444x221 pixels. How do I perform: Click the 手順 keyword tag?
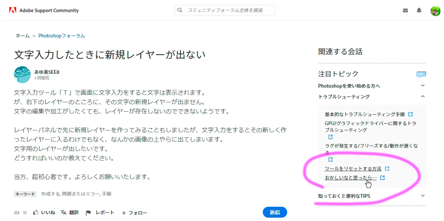point(106,194)
